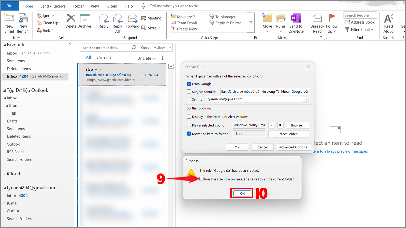
Task: Click OK in the Success dialog
Action: 242,193
